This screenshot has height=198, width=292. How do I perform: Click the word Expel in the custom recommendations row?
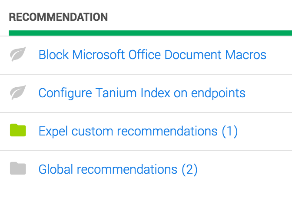click(53, 132)
